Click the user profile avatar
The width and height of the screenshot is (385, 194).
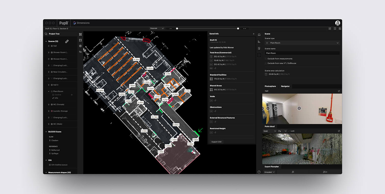[338, 23]
